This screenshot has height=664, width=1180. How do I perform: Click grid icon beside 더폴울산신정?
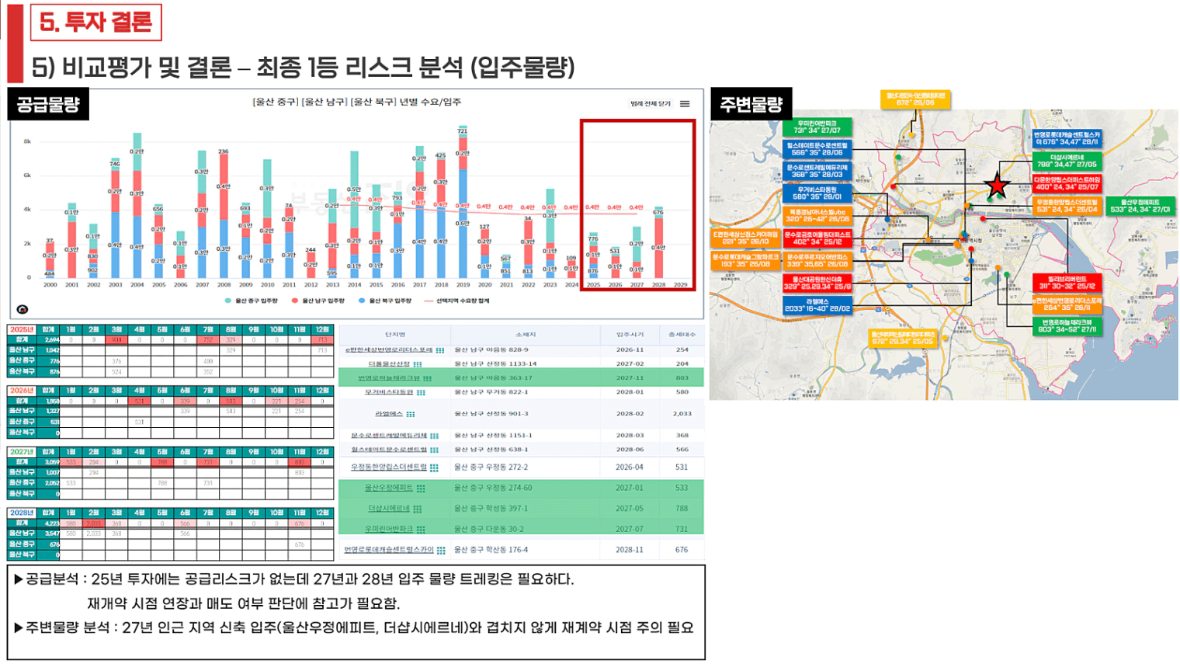coord(418,364)
